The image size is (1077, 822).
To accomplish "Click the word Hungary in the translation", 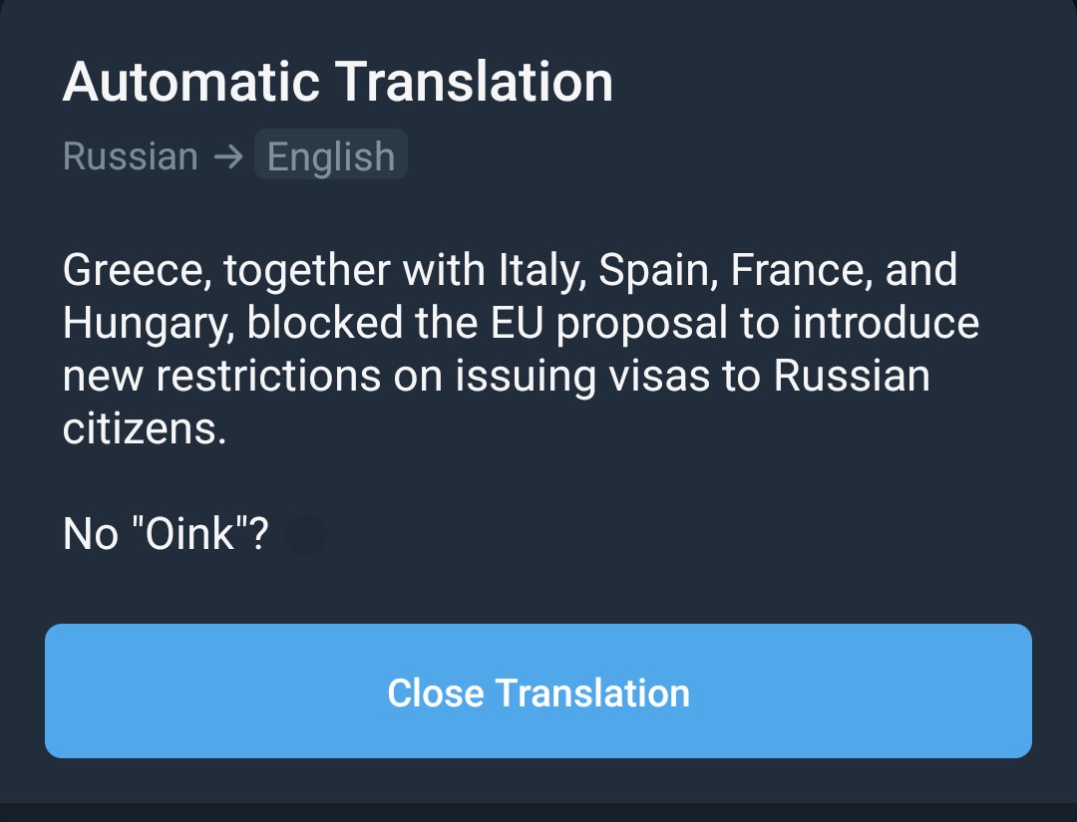I will 149,323.
